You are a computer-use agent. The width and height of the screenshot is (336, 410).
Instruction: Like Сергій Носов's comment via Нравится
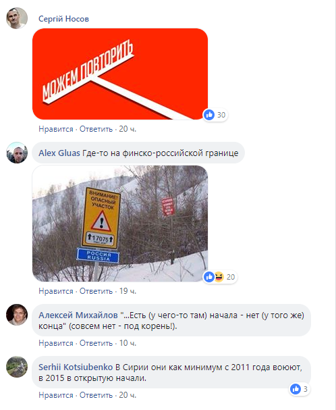click(56, 129)
